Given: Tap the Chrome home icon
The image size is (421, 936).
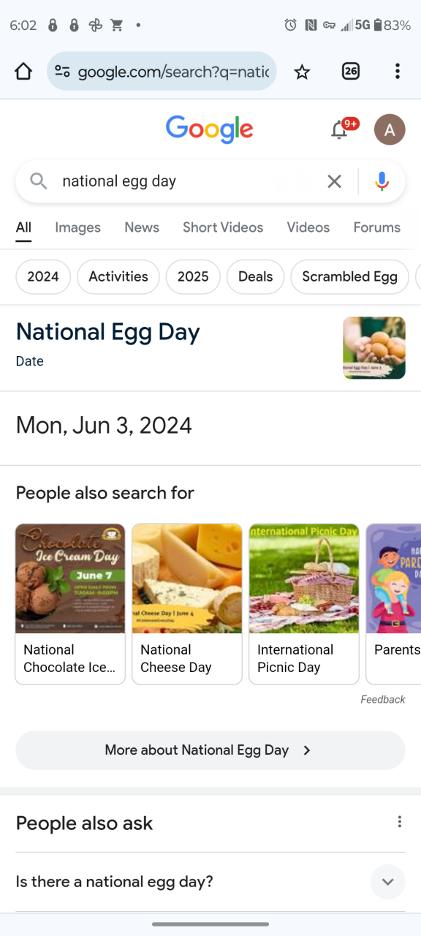Looking at the screenshot, I should click(x=23, y=71).
